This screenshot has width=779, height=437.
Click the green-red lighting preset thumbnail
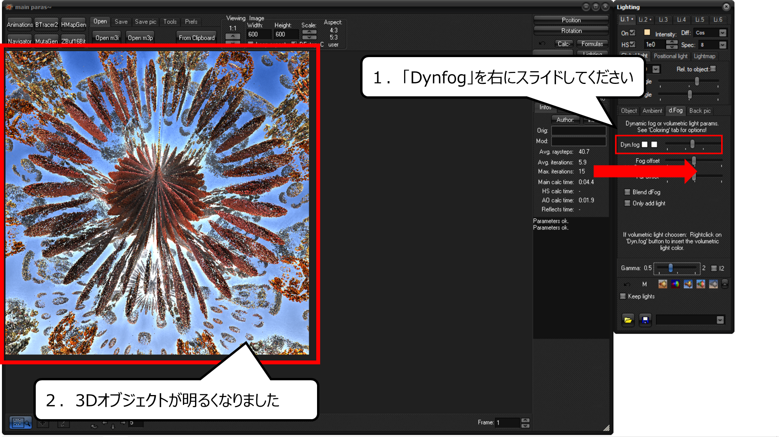[x=701, y=284]
